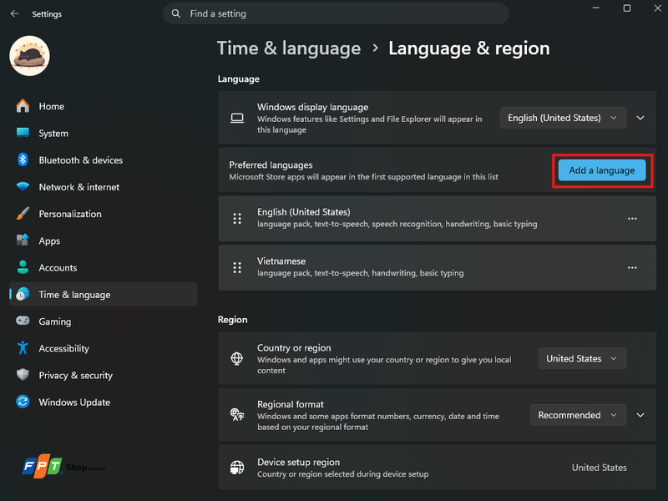The height and width of the screenshot is (501, 668).
Task: Open Apps settings category
Action: coord(104,240)
